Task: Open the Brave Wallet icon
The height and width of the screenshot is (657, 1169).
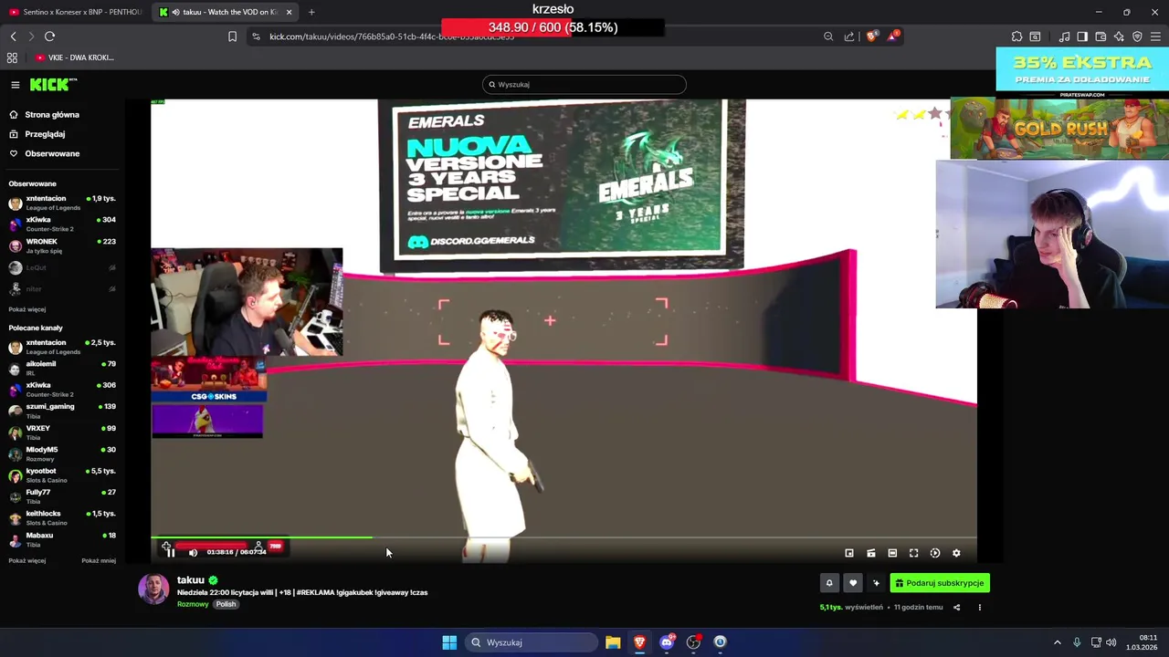Action: [x=1101, y=36]
